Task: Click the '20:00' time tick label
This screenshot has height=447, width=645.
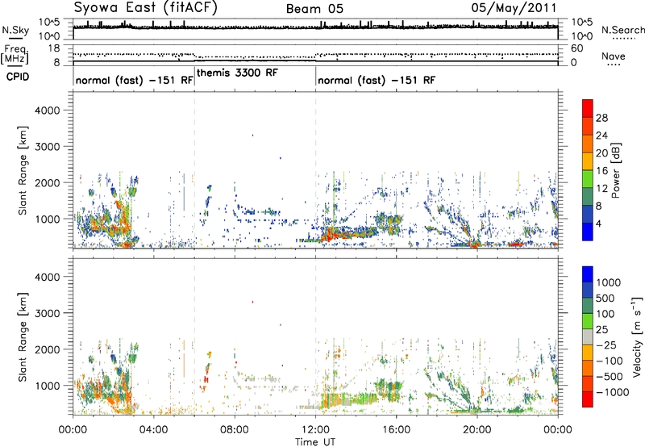Action: tap(477, 430)
